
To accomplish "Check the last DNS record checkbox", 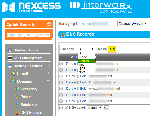I will click(x=61, y=101).
